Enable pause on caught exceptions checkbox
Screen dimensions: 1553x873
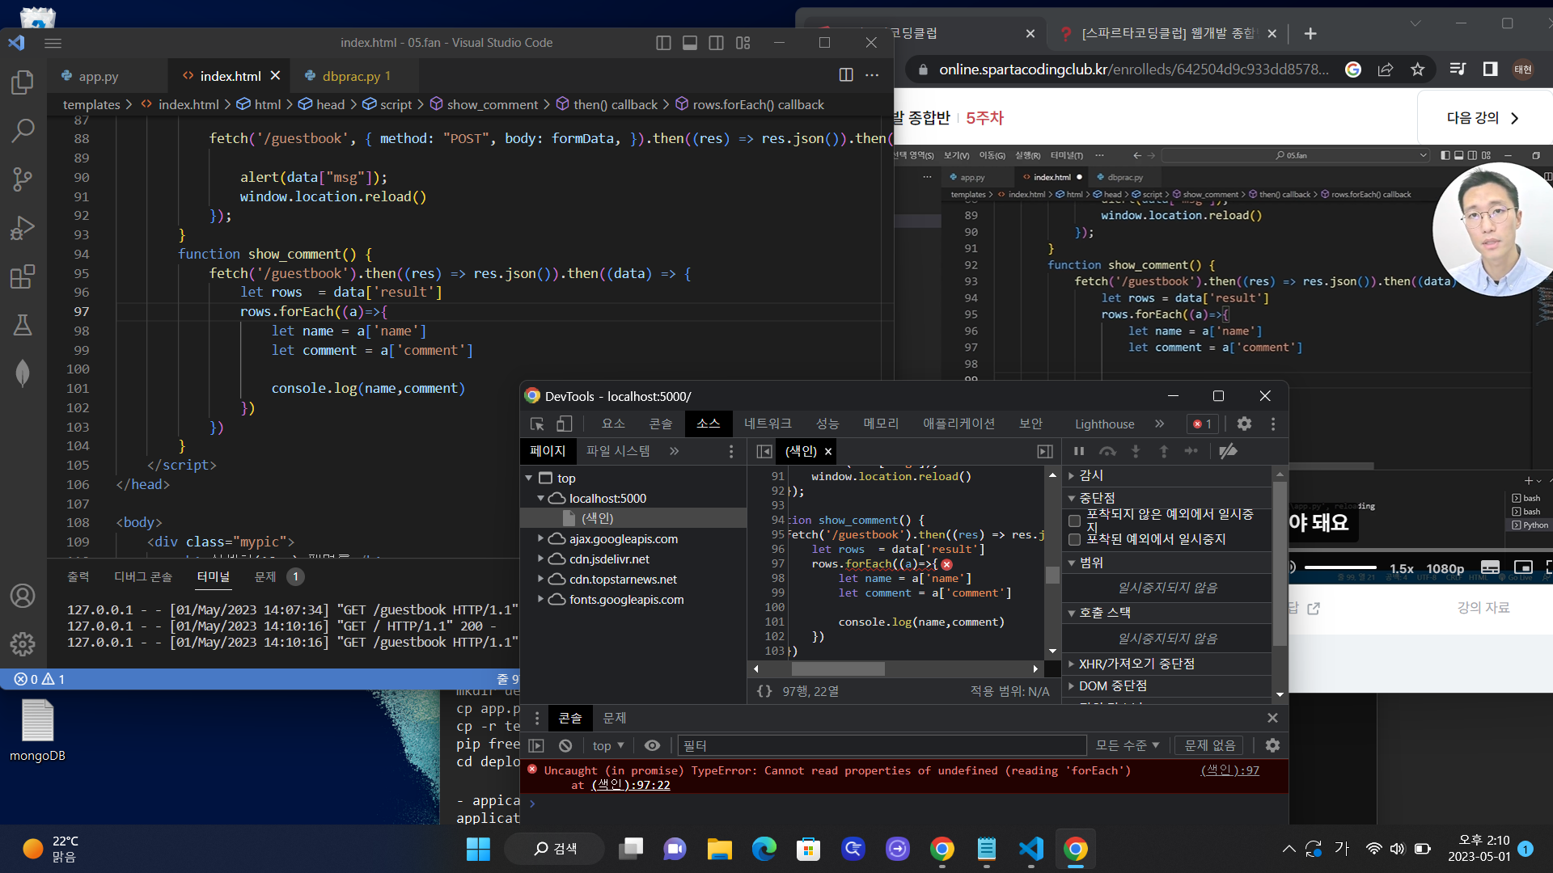pyautogui.click(x=1075, y=539)
